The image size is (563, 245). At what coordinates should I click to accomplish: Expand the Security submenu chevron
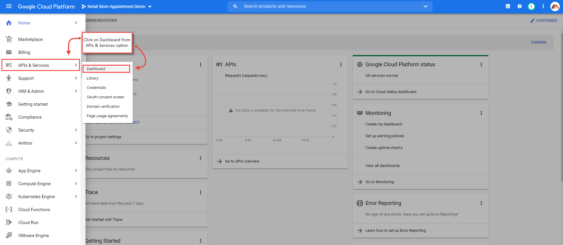pos(76,130)
